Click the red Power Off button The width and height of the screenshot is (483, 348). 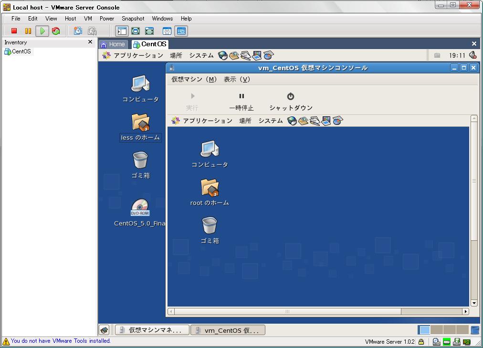tap(14, 31)
